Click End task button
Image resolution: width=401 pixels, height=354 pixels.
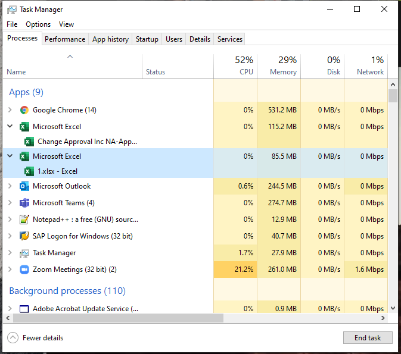click(368, 338)
